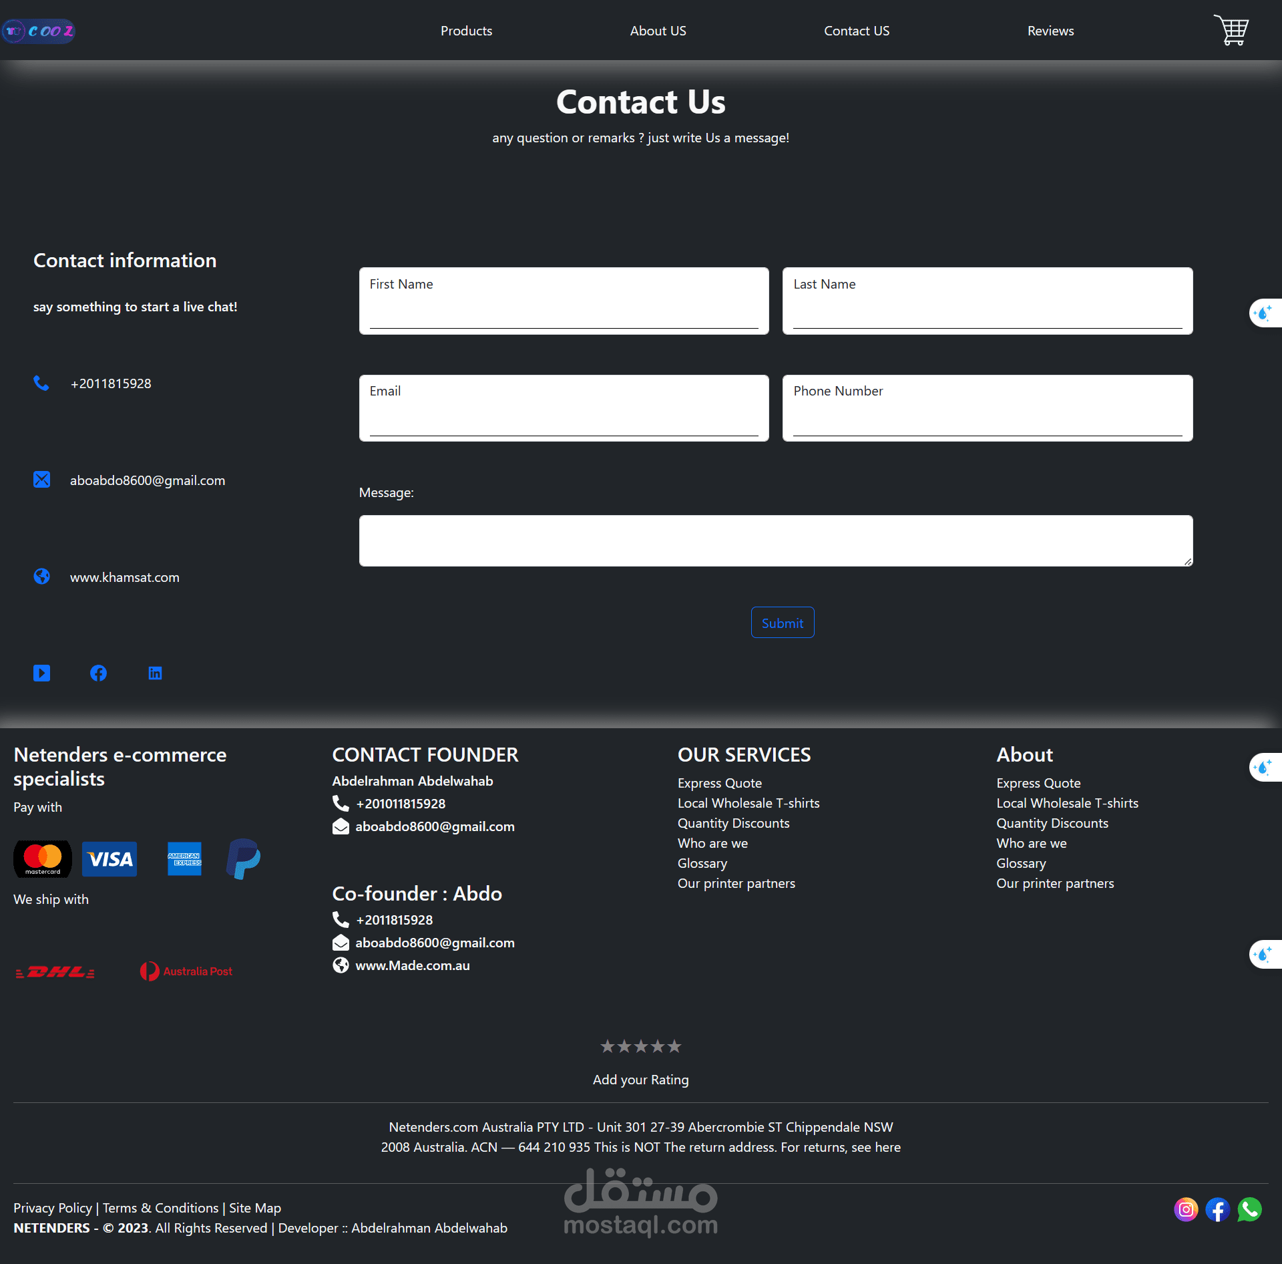This screenshot has height=1264, width=1282.
Task: Go to the Reviews menu item
Action: 1050,31
